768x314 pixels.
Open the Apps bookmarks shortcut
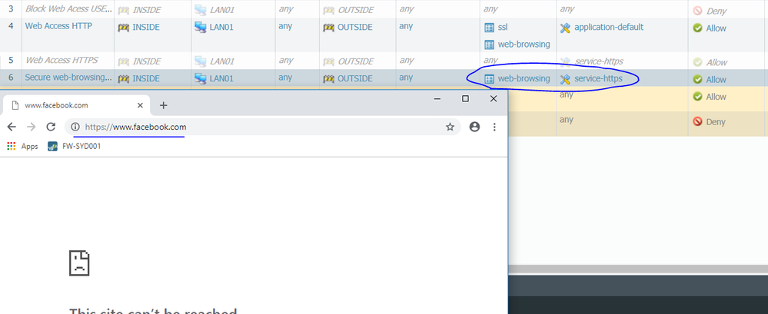tap(22, 146)
